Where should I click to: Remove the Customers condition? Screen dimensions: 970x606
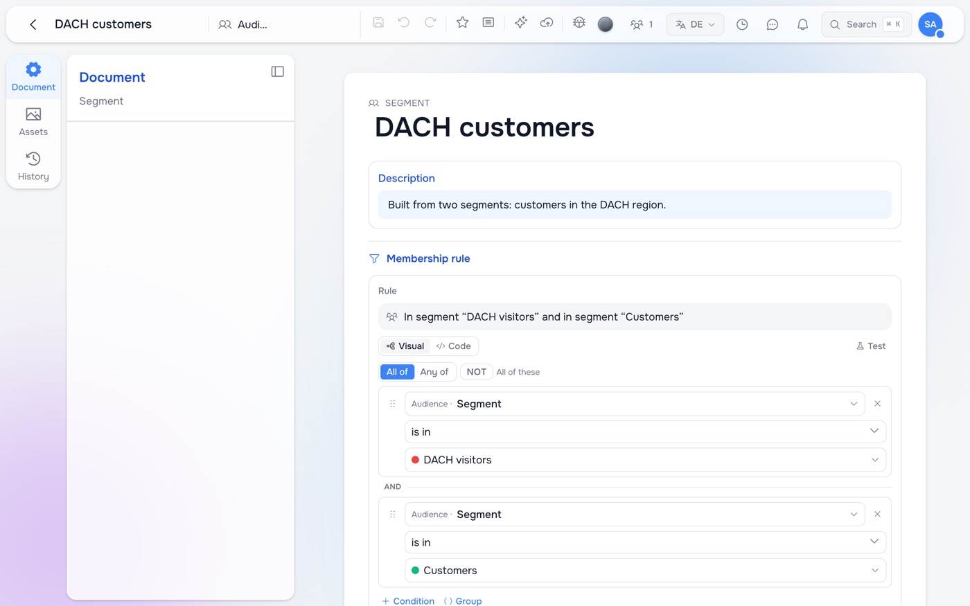pyautogui.click(x=877, y=515)
